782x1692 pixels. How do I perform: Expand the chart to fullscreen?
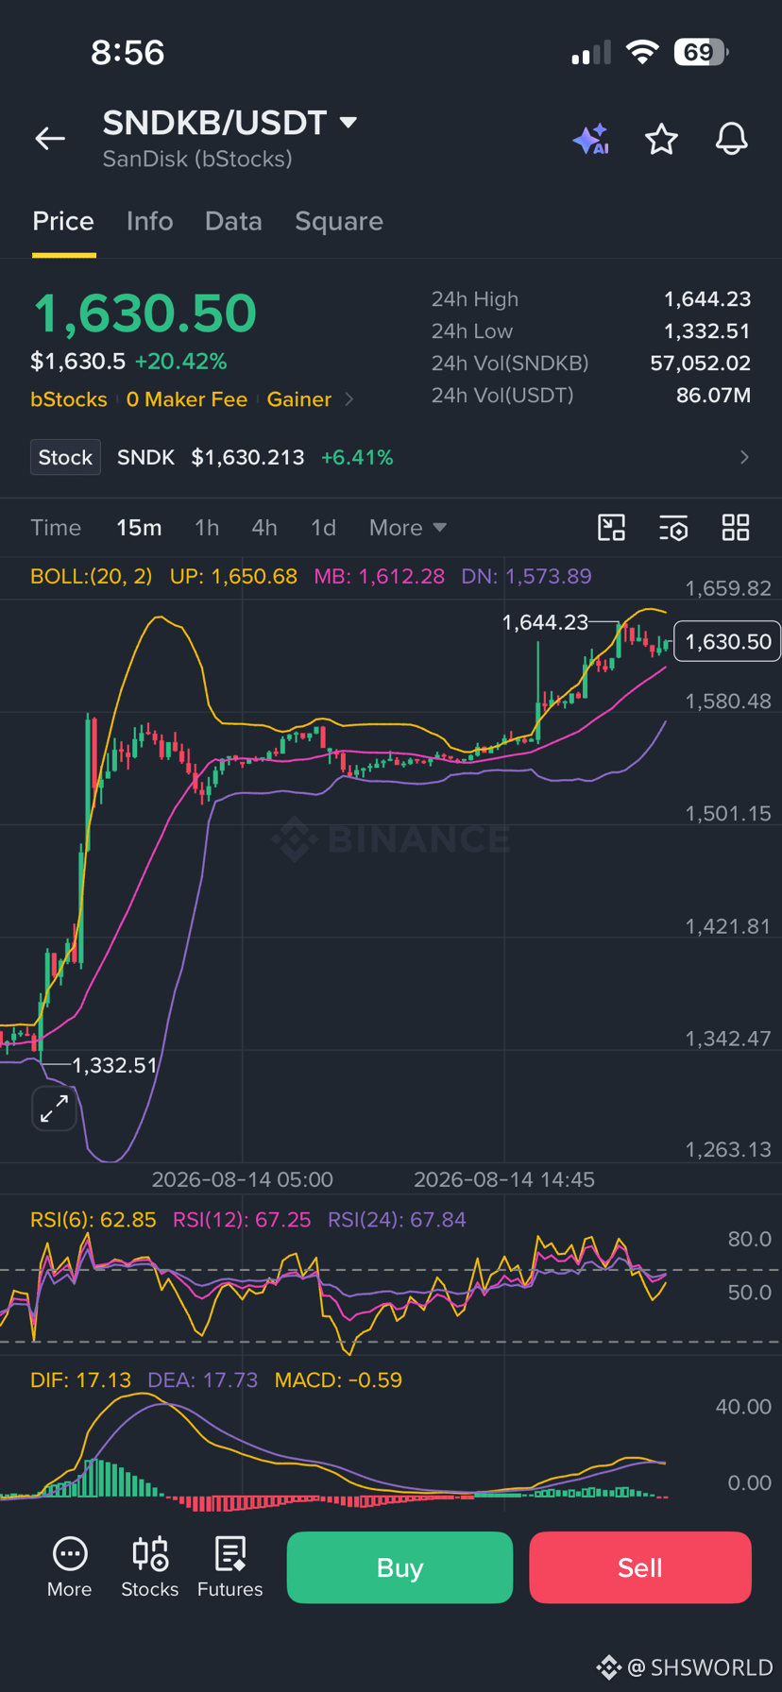[55, 1108]
